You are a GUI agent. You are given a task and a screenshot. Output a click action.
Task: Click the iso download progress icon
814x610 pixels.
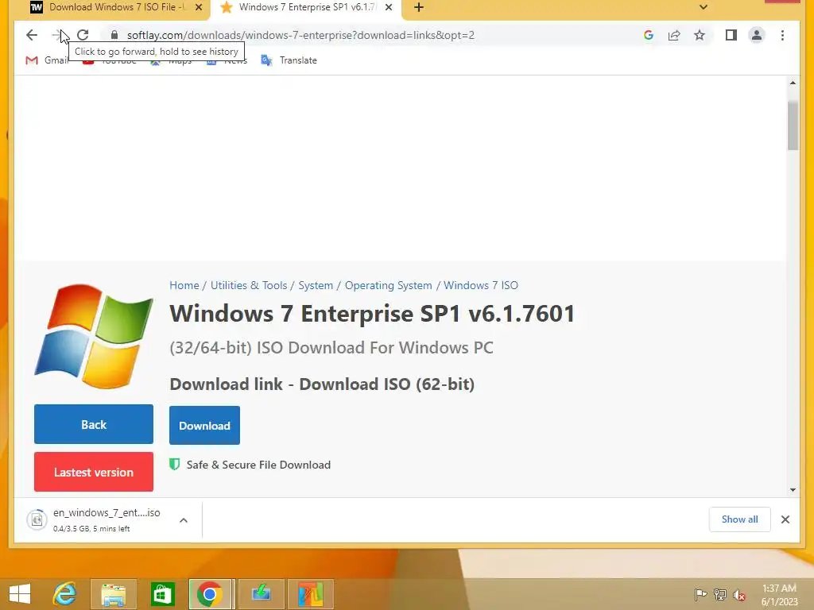point(37,519)
